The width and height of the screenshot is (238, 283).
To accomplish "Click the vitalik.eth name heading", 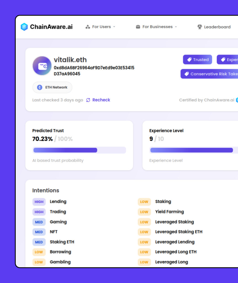I will [70, 60].
